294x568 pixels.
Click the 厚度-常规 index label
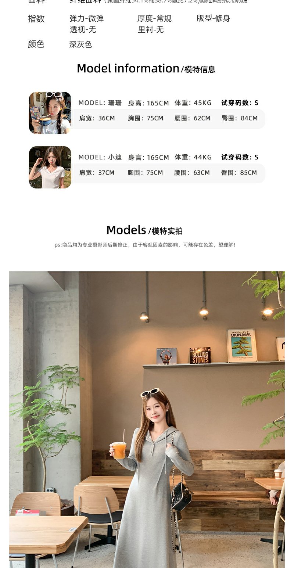click(154, 18)
